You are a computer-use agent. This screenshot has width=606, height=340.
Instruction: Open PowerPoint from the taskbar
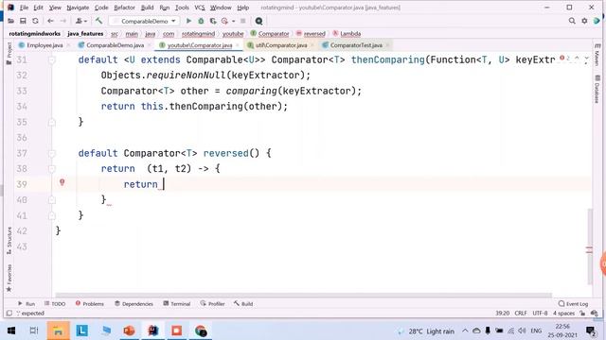[129, 331]
